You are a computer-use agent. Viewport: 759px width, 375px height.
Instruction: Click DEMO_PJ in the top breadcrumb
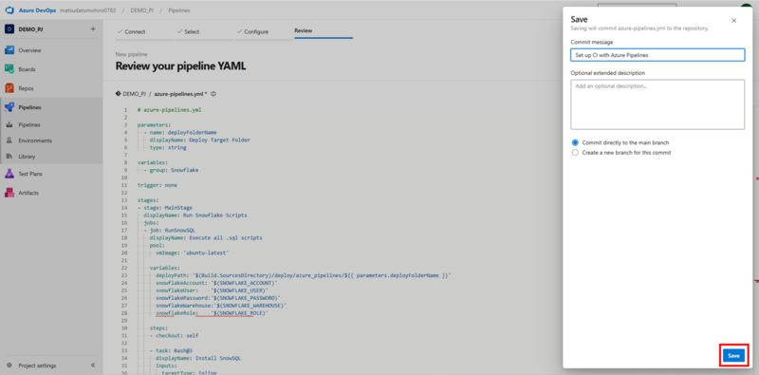tap(142, 10)
